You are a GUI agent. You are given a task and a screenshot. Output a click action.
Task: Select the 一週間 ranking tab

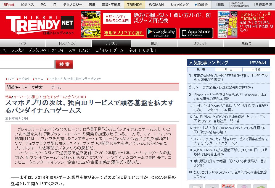point(256,69)
